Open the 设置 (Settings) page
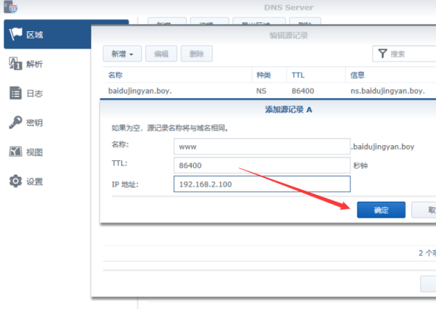Screen dimensions: 436x309 tap(34, 181)
